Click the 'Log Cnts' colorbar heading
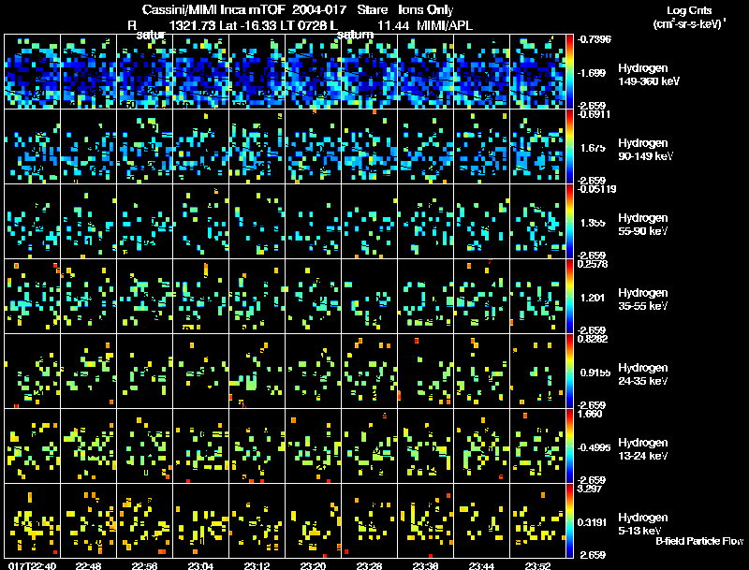749x570 pixels. click(689, 10)
